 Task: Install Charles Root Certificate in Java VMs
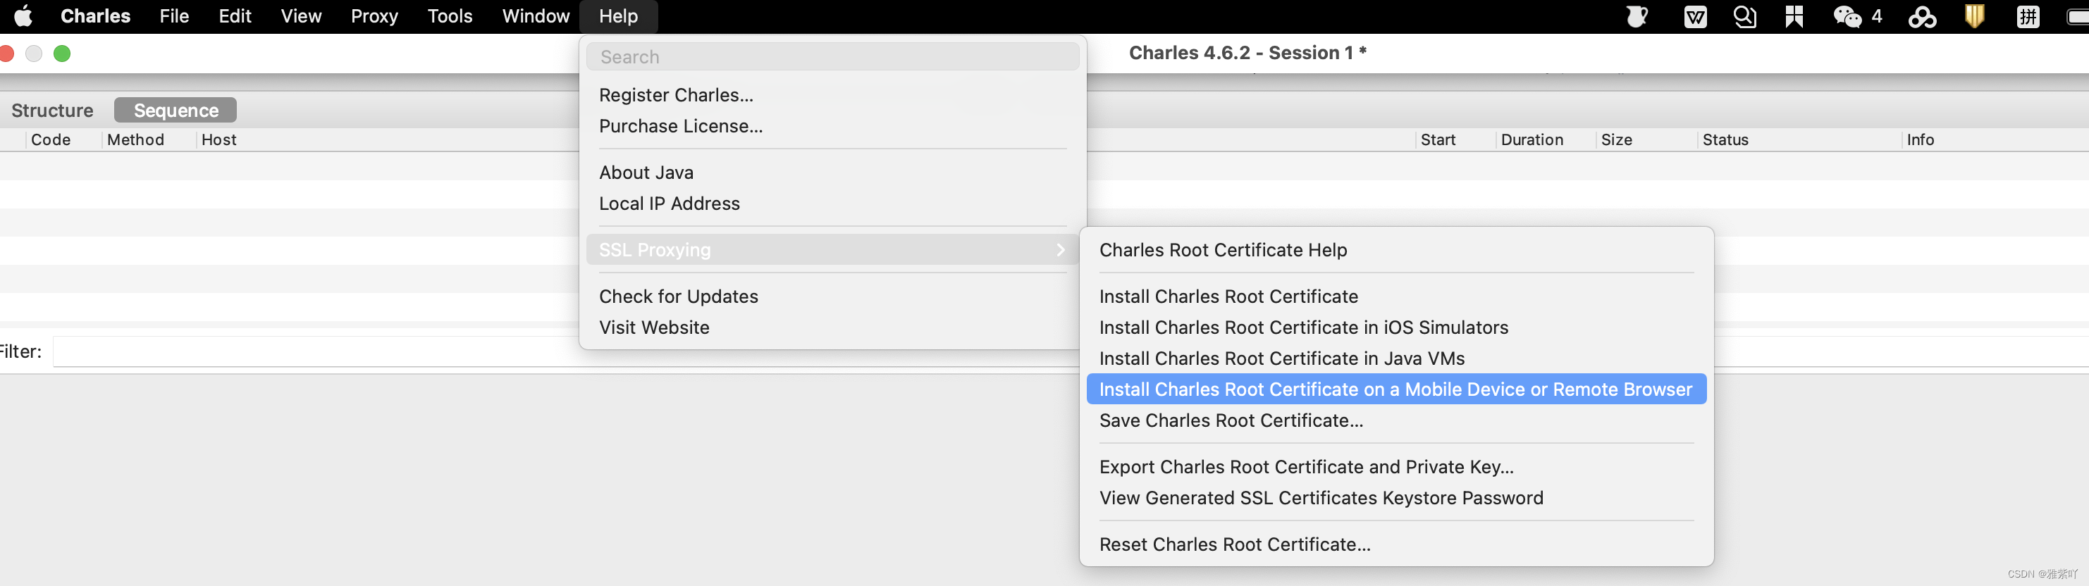(1396, 357)
